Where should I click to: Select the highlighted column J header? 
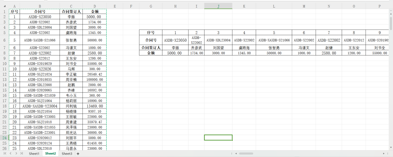tap(218, 6)
